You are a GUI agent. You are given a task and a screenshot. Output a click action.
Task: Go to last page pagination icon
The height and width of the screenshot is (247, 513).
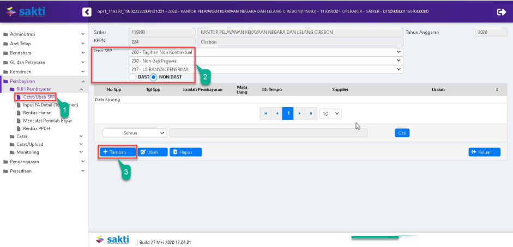pos(310,114)
